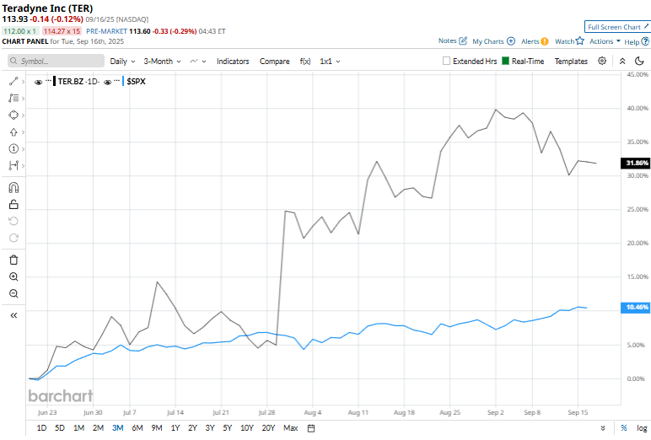Open f(x) expressions menu
This screenshot has width=651, height=440.
tap(305, 61)
